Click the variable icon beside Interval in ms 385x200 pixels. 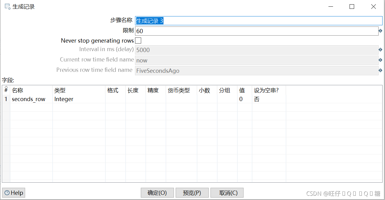(380, 50)
